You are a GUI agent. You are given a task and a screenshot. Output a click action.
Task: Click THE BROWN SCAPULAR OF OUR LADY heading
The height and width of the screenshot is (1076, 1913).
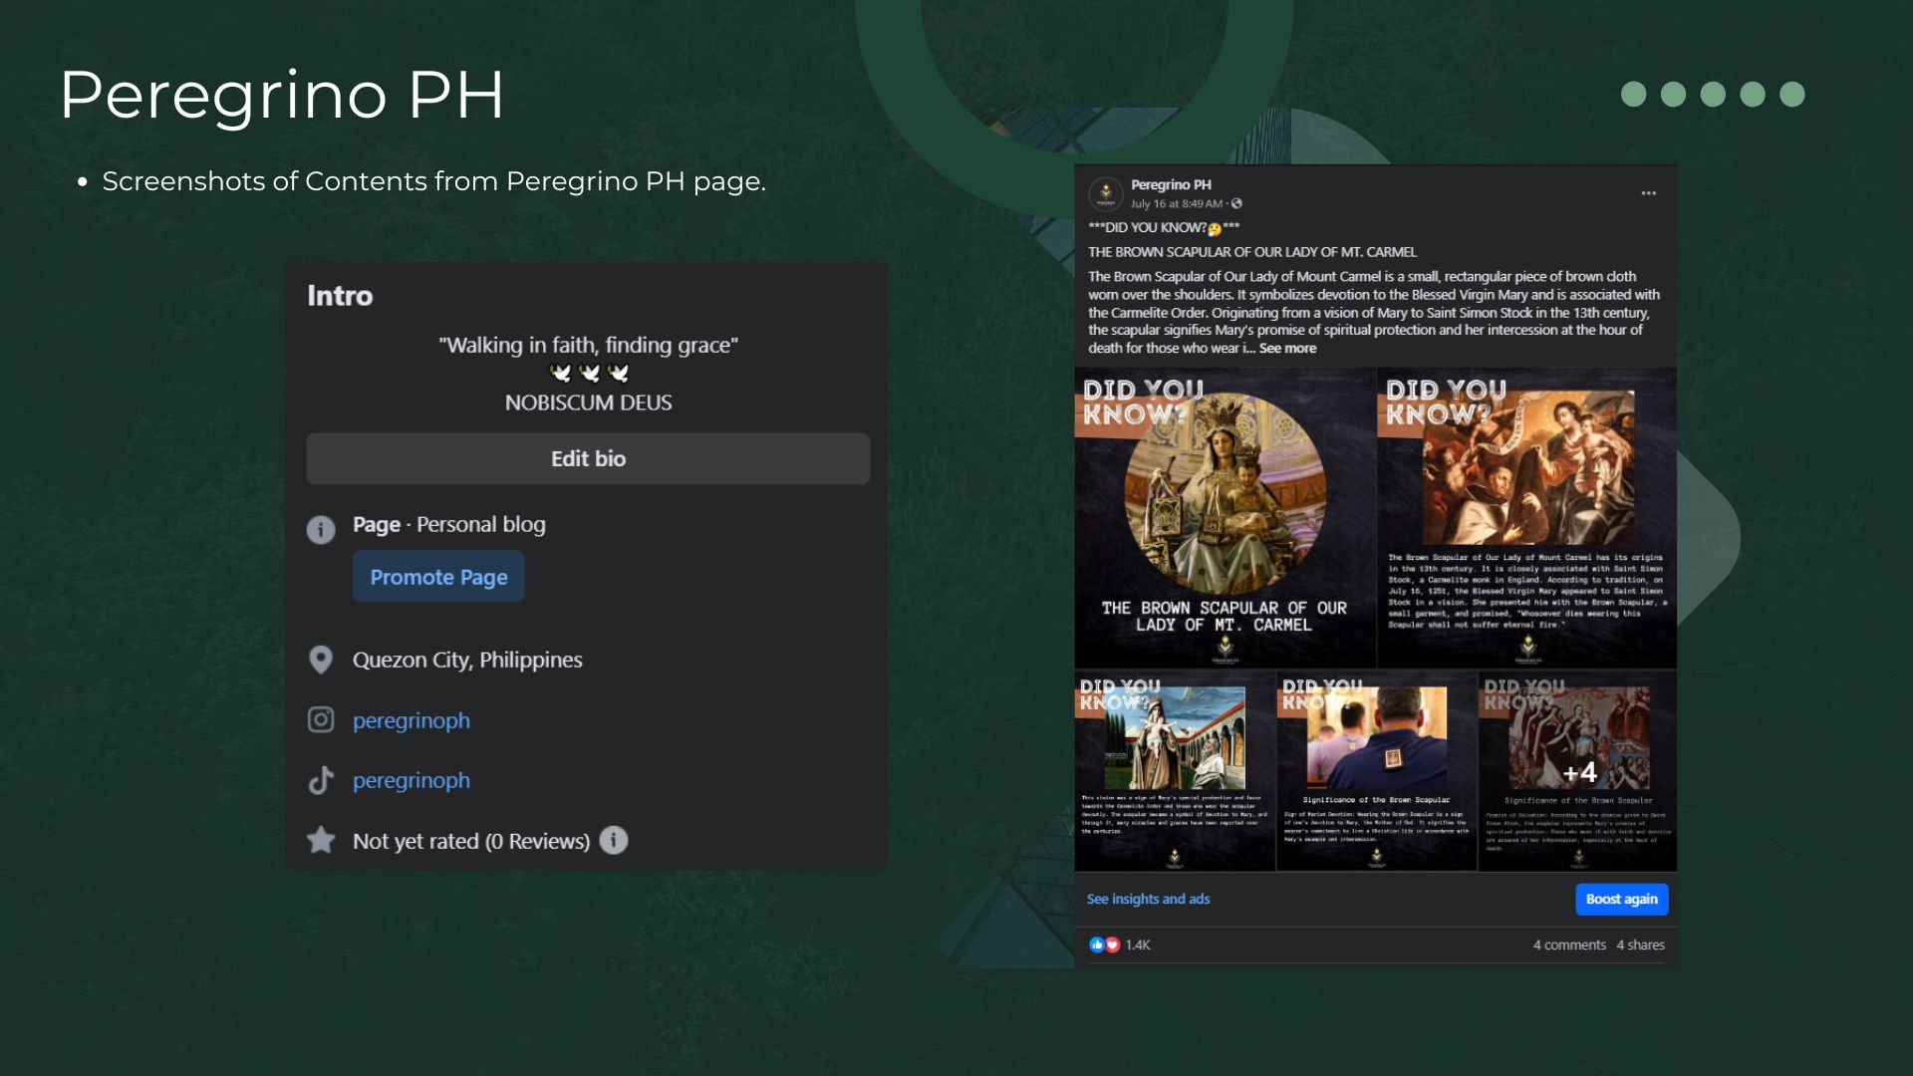tap(1252, 252)
